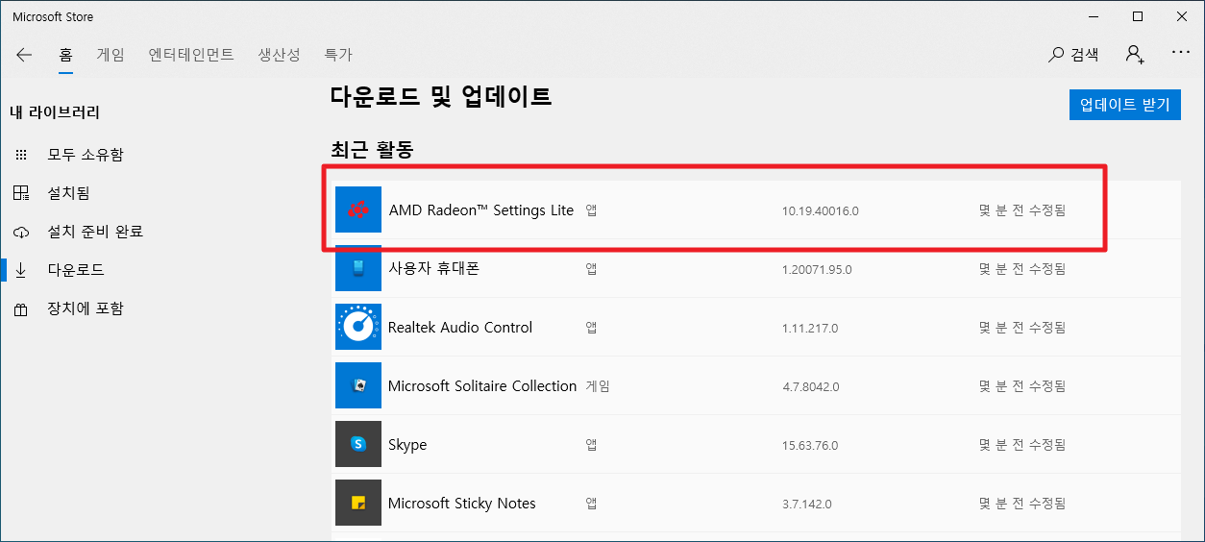The height and width of the screenshot is (542, 1205).
Task: Click the cloud icon for 설치 준비 완료
Action: 21,233
